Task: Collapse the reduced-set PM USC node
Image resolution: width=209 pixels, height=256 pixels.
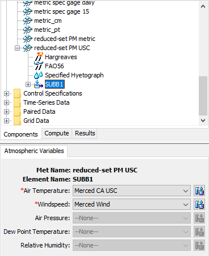Action: click(x=18, y=48)
